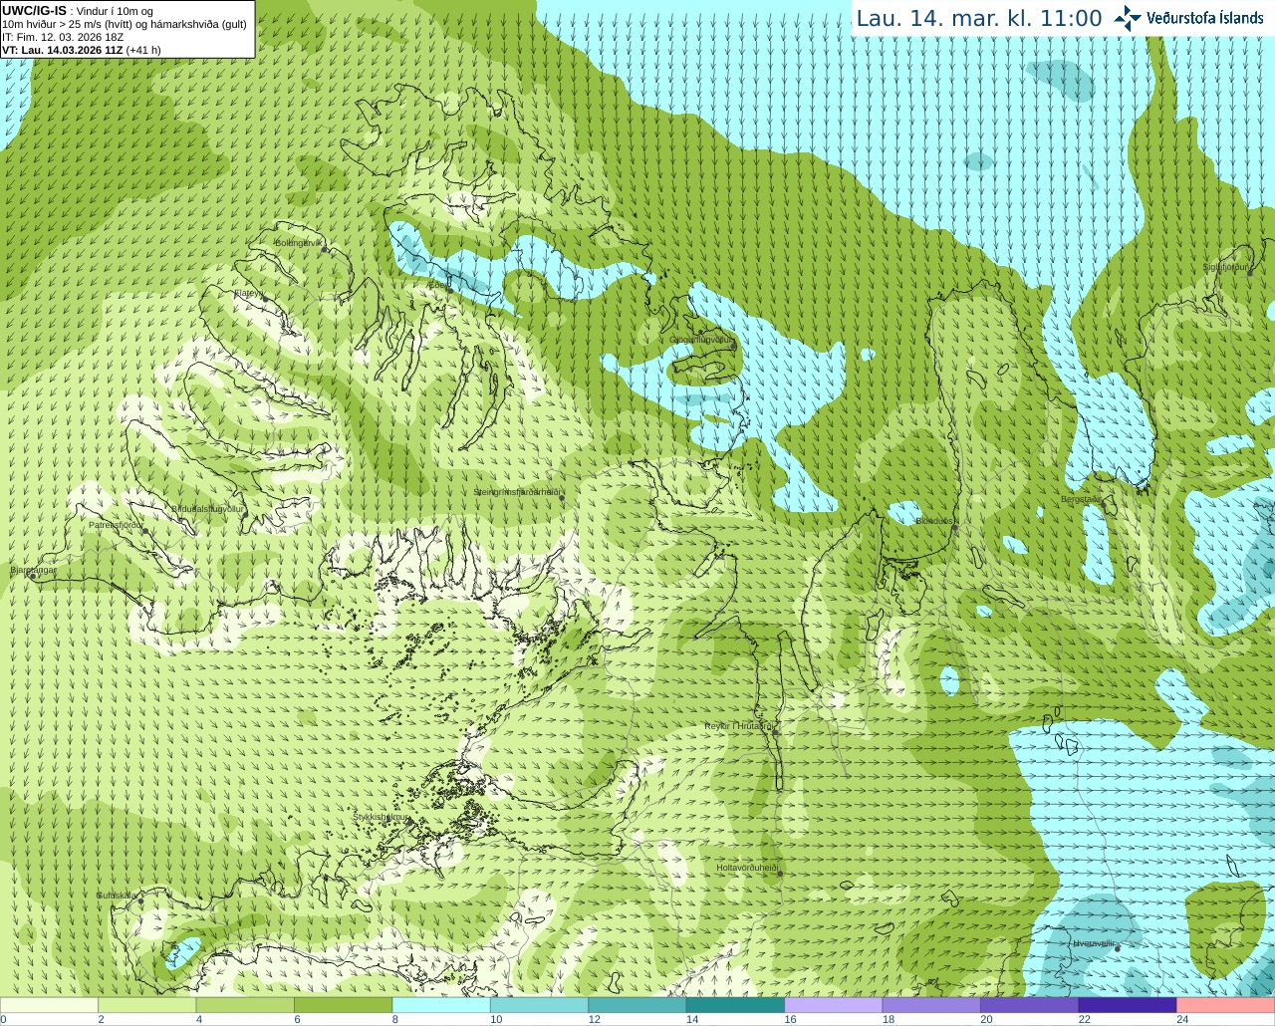Image resolution: width=1275 pixels, height=1026 pixels.
Task: Pick the 4–6 m/s legend swatch
Action: coord(245,1005)
